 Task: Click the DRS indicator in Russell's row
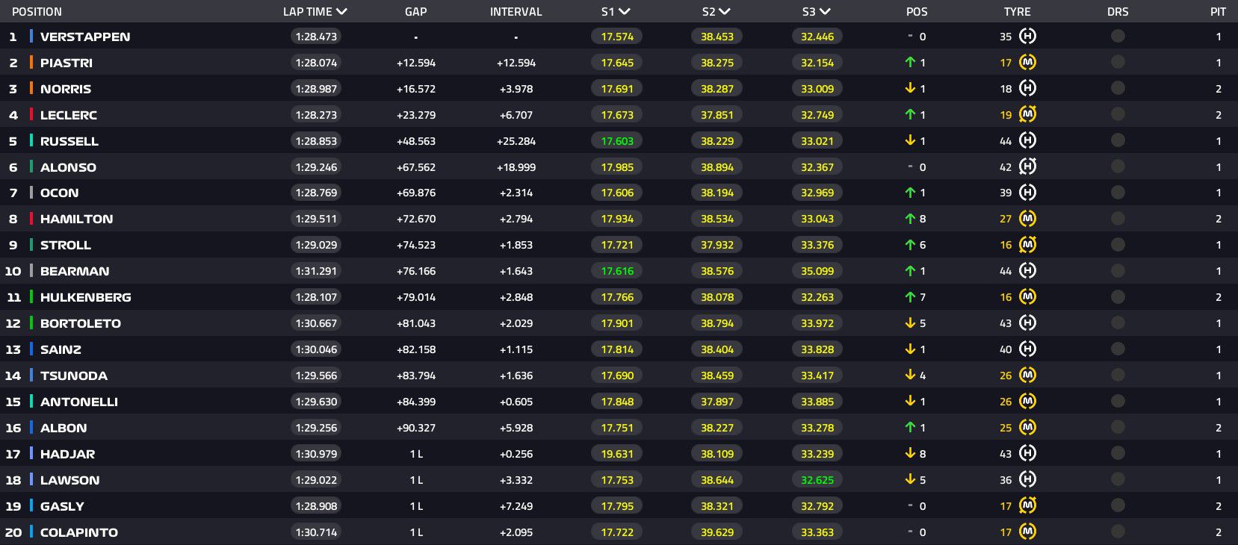(x=1118, y=141)
